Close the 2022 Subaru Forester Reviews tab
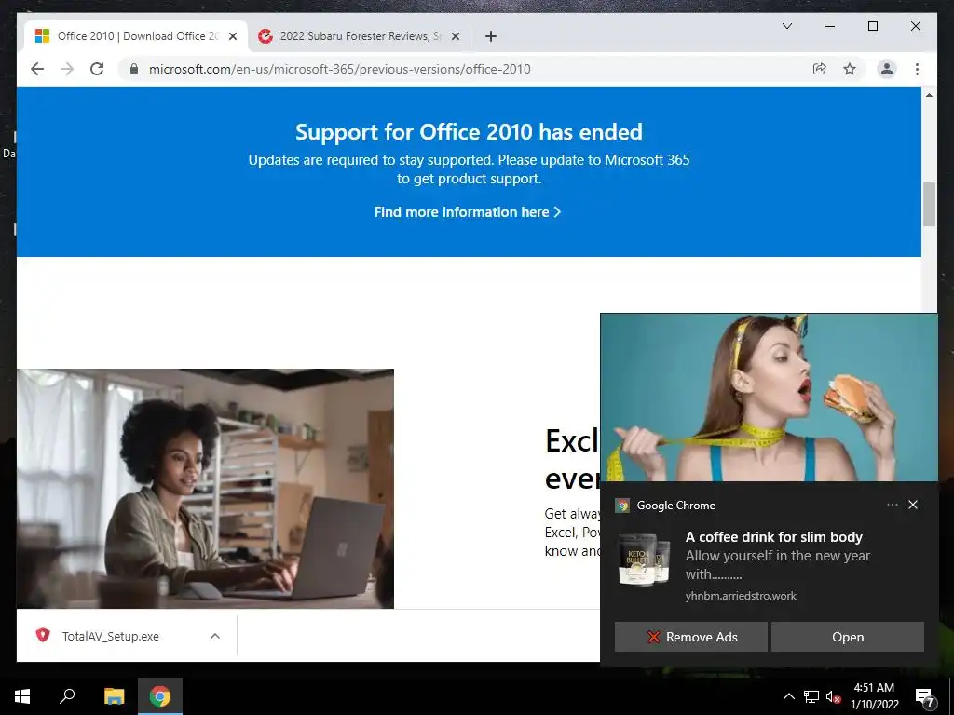 [455, 36]
